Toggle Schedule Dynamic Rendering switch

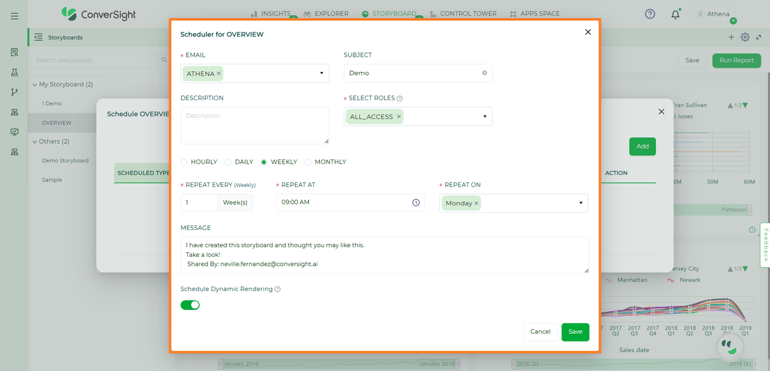pyautogui.click(x=190, y=305)
